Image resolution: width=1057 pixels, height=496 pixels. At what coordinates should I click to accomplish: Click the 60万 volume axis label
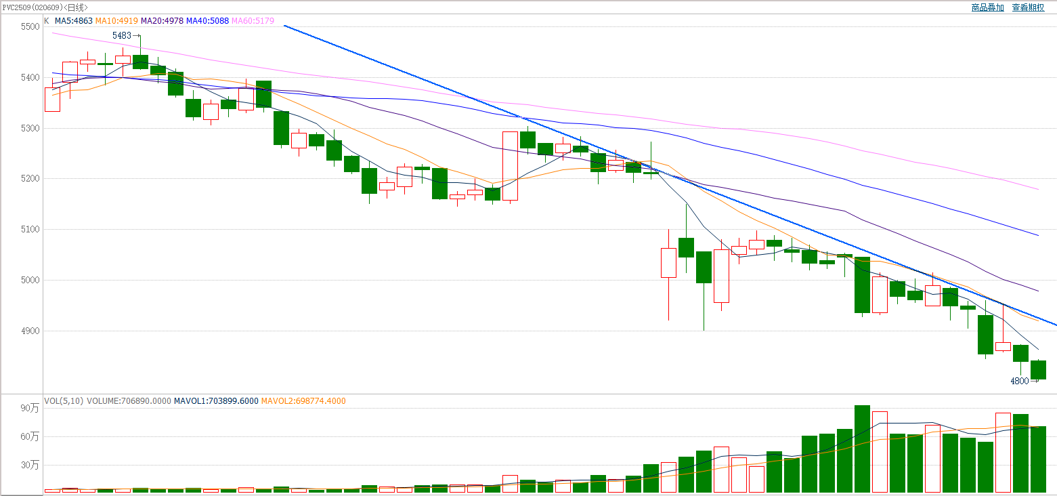coord(30,436)
